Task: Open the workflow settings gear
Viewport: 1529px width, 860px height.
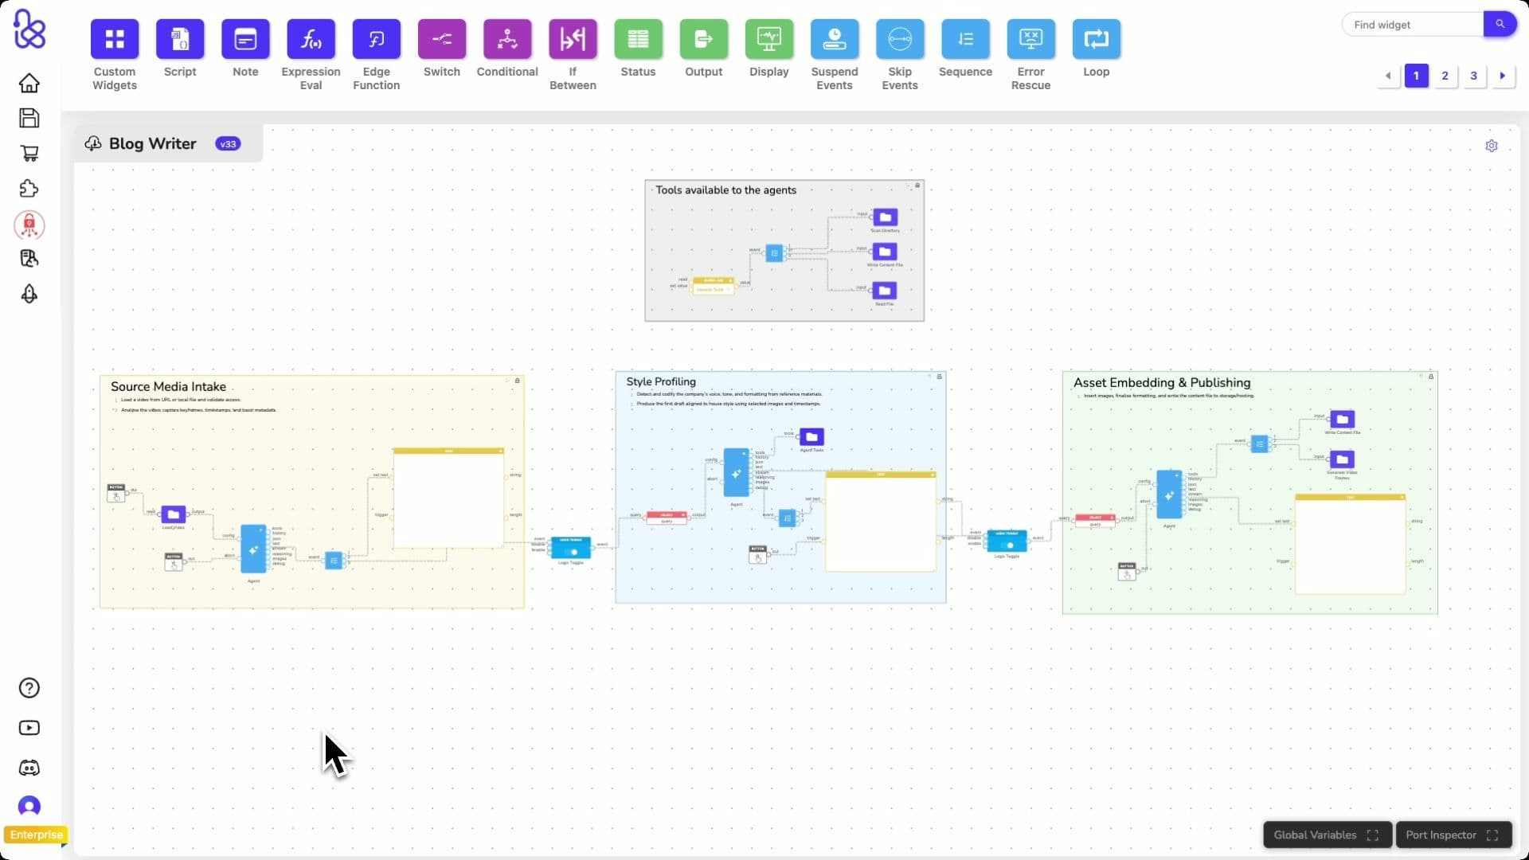Action: (1492, 146)
